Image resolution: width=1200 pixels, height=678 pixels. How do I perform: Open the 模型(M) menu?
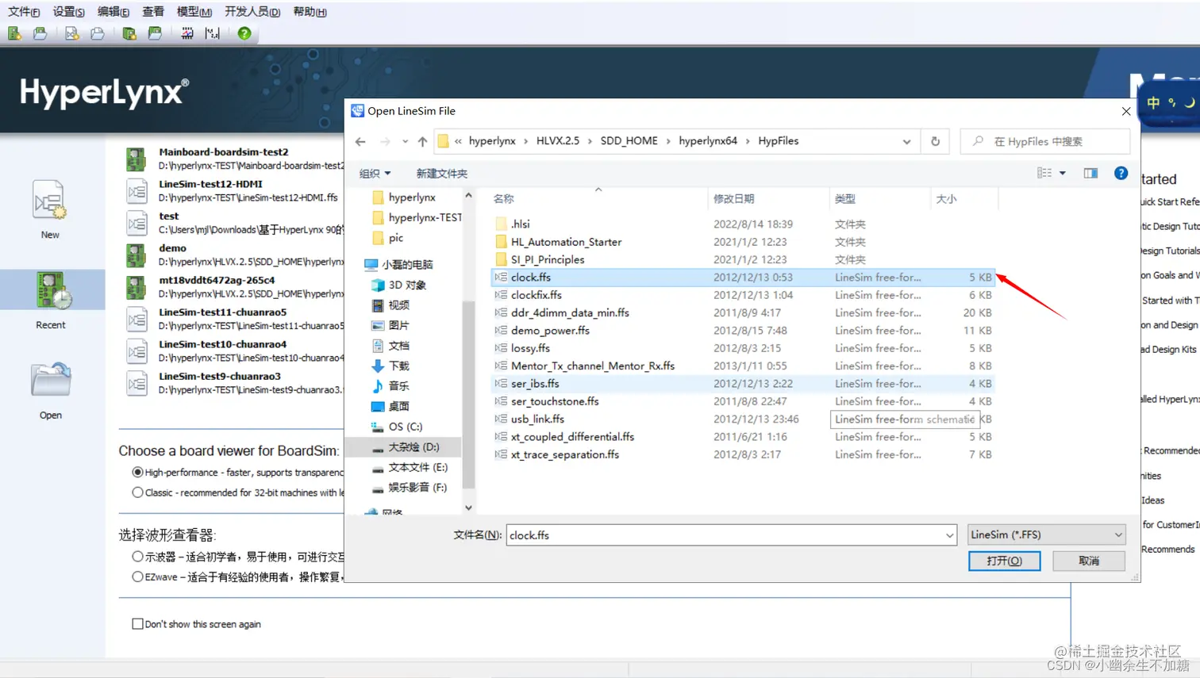(194, 11)
